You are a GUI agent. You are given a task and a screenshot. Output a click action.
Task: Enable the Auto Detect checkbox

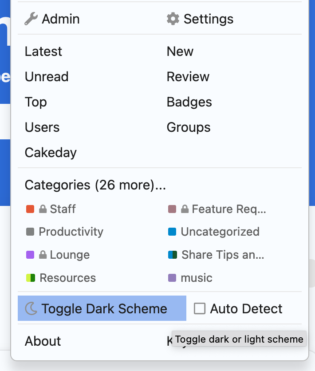(x=200, y=308)
